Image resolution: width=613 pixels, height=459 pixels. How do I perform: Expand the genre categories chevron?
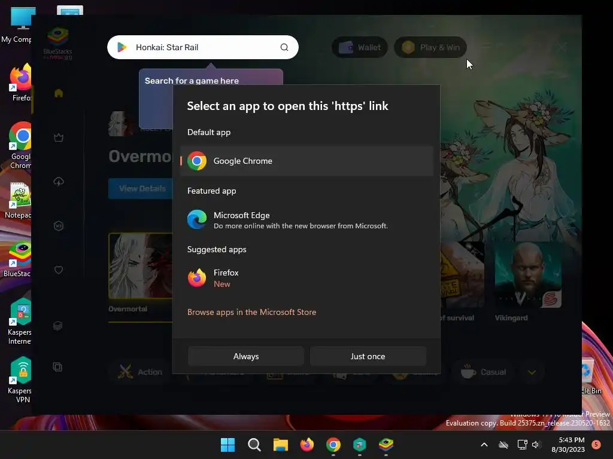pyautogui.click(x=532, y=372)
